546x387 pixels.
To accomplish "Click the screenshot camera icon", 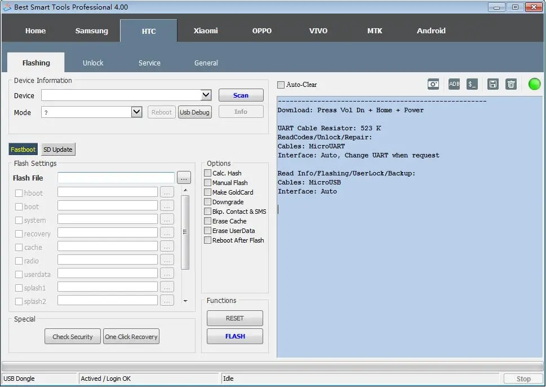I will pos(433,84).
